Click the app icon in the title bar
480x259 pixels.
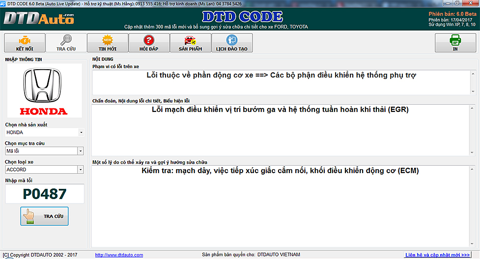click(3, 3)
